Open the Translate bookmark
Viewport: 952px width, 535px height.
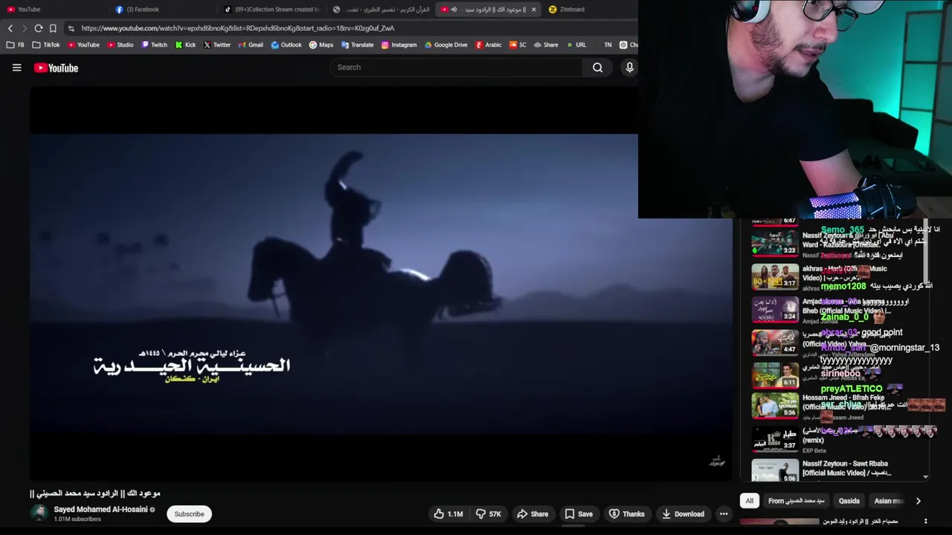[x=357, y=45]
